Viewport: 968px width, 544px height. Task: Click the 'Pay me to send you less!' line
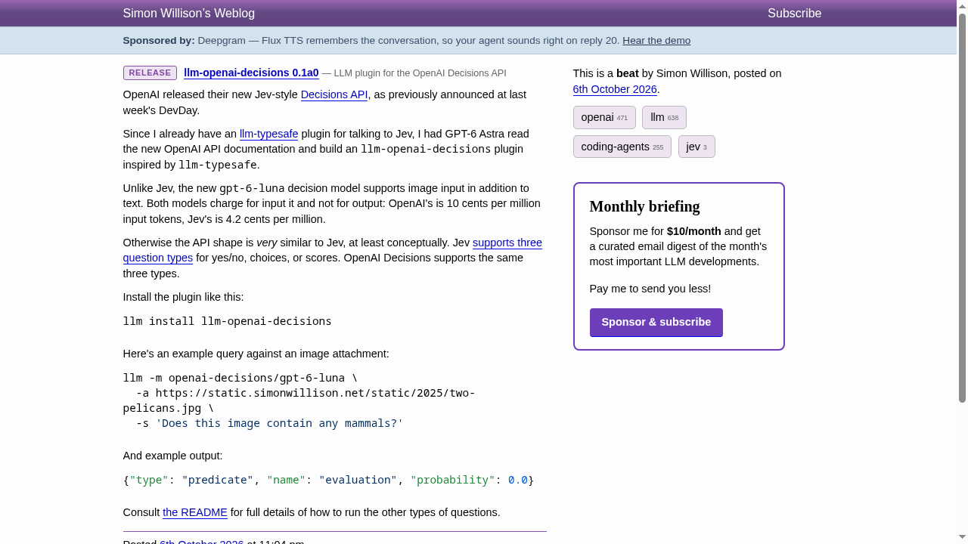(x=650, y=289)
